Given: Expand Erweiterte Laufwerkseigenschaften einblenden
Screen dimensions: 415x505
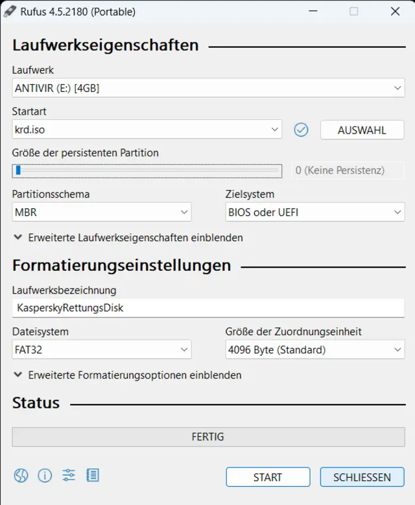Looking at the screenshot, I should (x=128, y=238).
